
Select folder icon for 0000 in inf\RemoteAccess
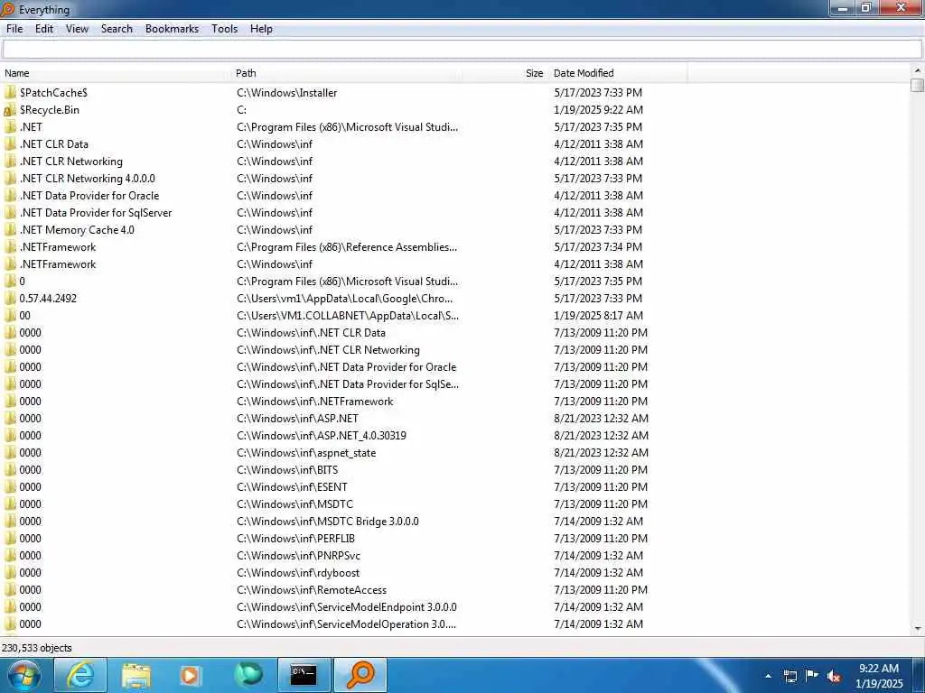[x=10, y=590]
